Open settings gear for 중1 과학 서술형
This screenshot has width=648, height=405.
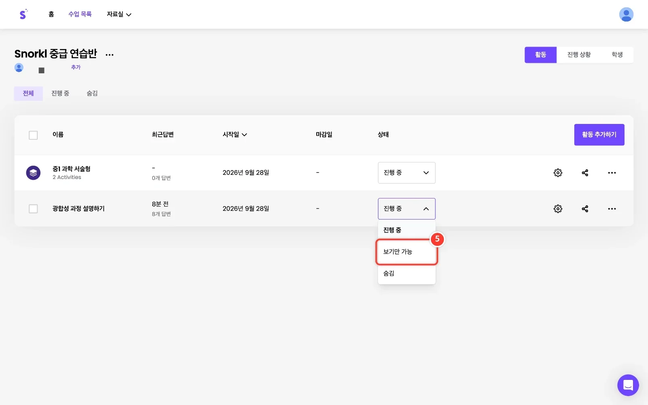pos(558,173)
